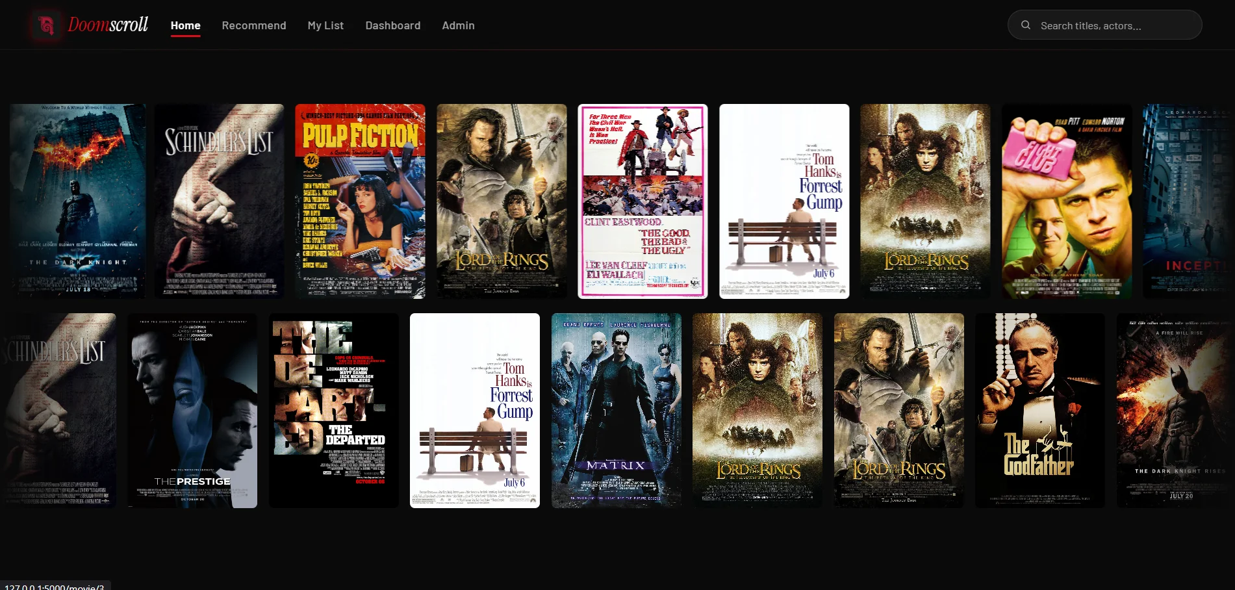Click the Inception poster at row edge
The height and width of the screenshot is (590, 1235).
tap(1189, 201)
